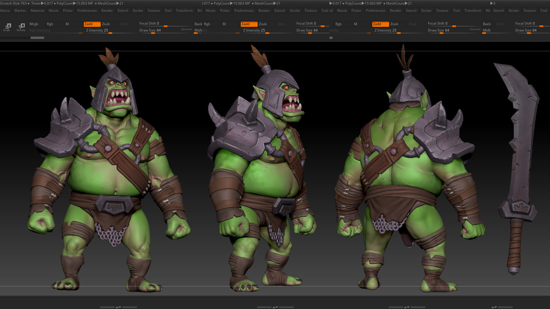Image resolution: width=550 pixels, height=309 pixels.
Task: Click the leftmost Dynamic draw size label
Action: (x=186, y=29)
